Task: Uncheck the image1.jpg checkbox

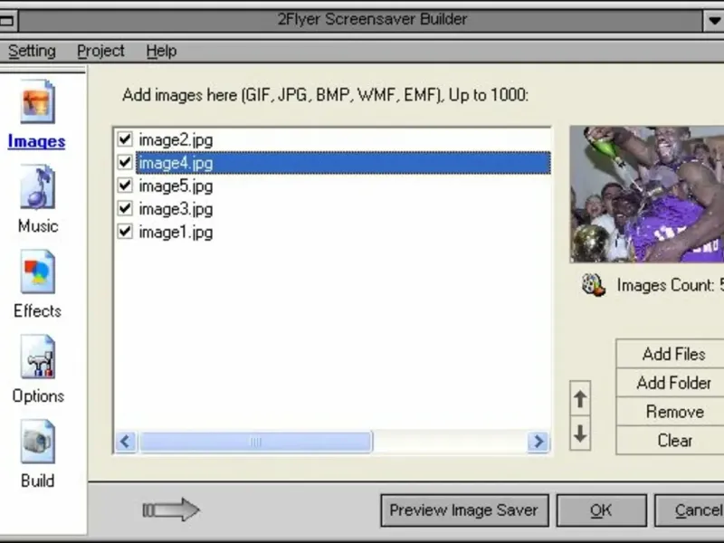Action: pos(125,232)
